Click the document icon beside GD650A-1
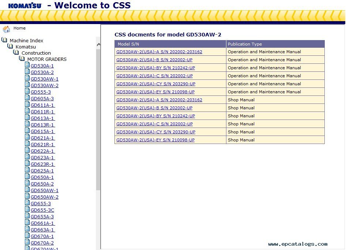The image size is (346, 250). (27, 176)
